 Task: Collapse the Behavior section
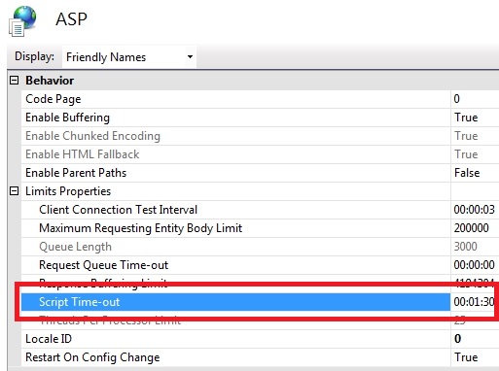(14, 81)
